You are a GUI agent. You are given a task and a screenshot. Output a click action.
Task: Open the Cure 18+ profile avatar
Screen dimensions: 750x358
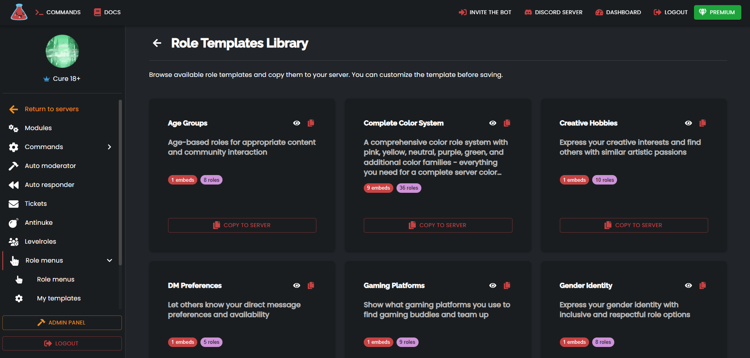pos(62,51)
